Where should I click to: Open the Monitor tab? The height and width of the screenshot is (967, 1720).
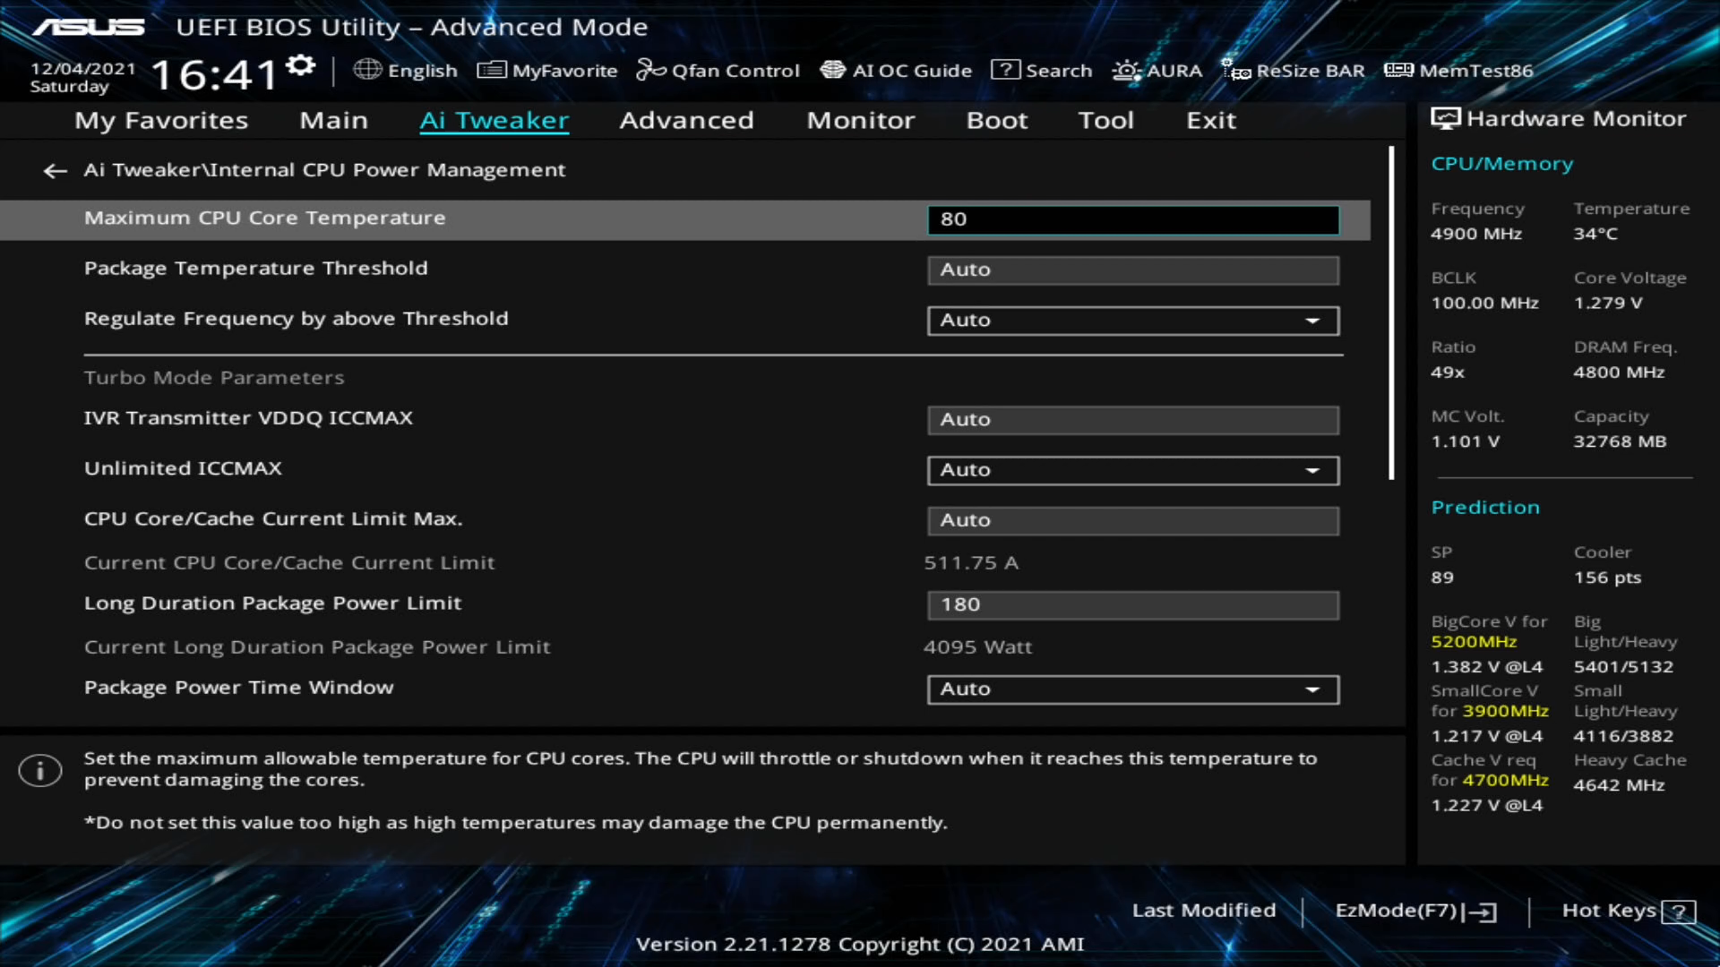[x=860, y=120]
